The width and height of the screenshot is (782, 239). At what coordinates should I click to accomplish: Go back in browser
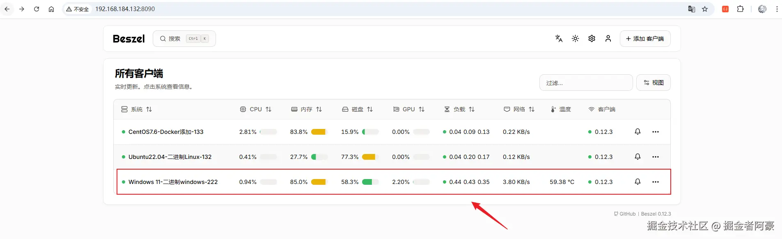7,9
